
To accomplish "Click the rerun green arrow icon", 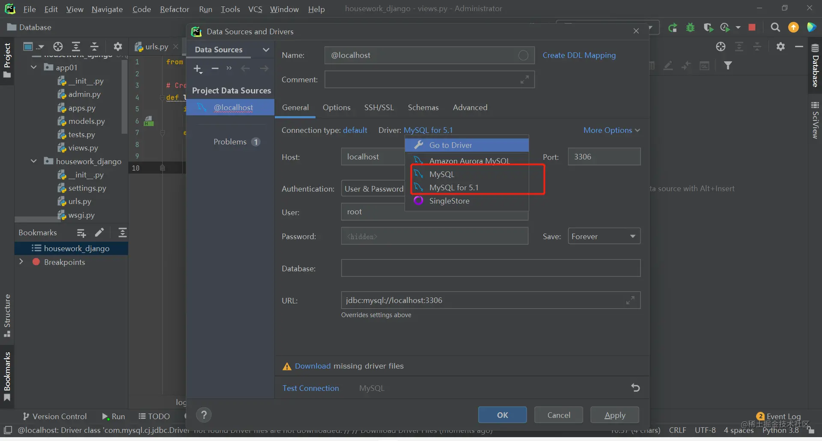I will (673, 27).
